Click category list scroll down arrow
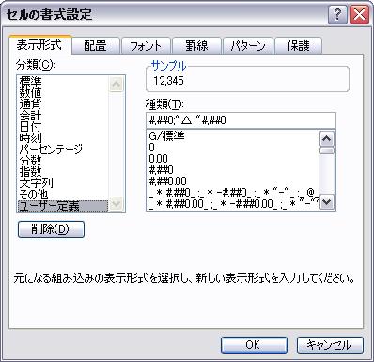The image size is (374, 362). [x=116, y=204]
